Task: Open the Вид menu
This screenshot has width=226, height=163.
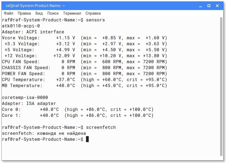Action: point(39,13)
